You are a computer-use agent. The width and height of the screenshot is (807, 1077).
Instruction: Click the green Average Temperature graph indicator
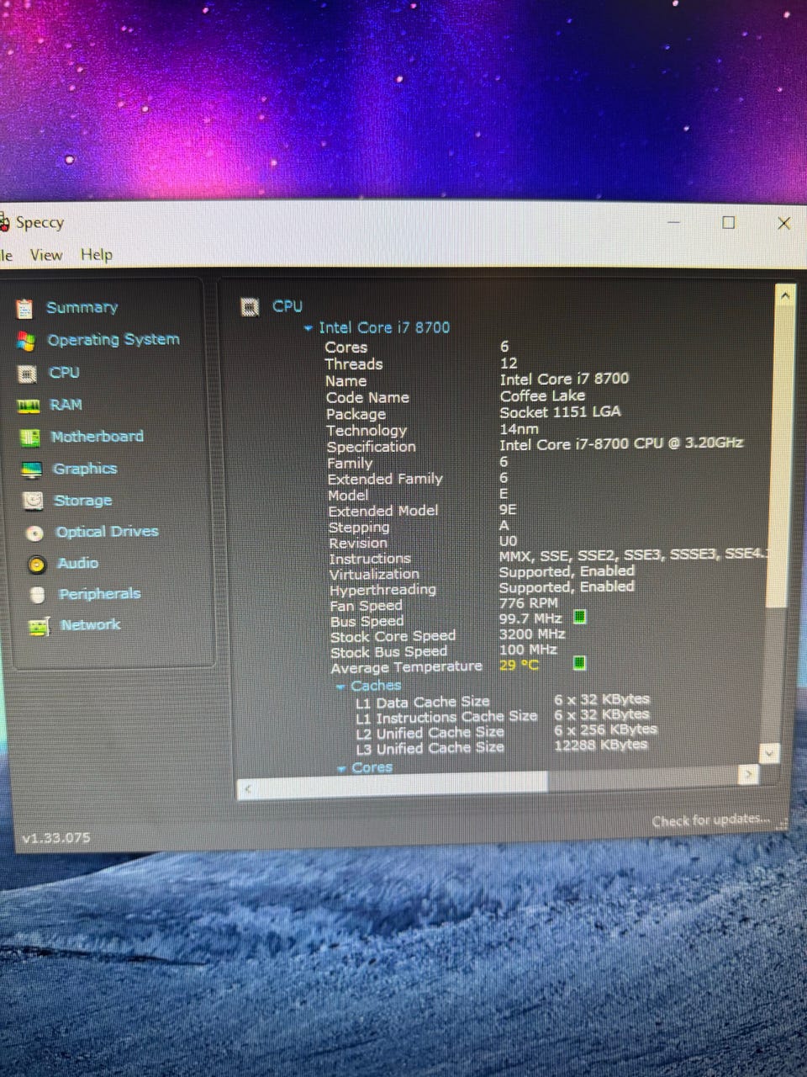point(579,663)
